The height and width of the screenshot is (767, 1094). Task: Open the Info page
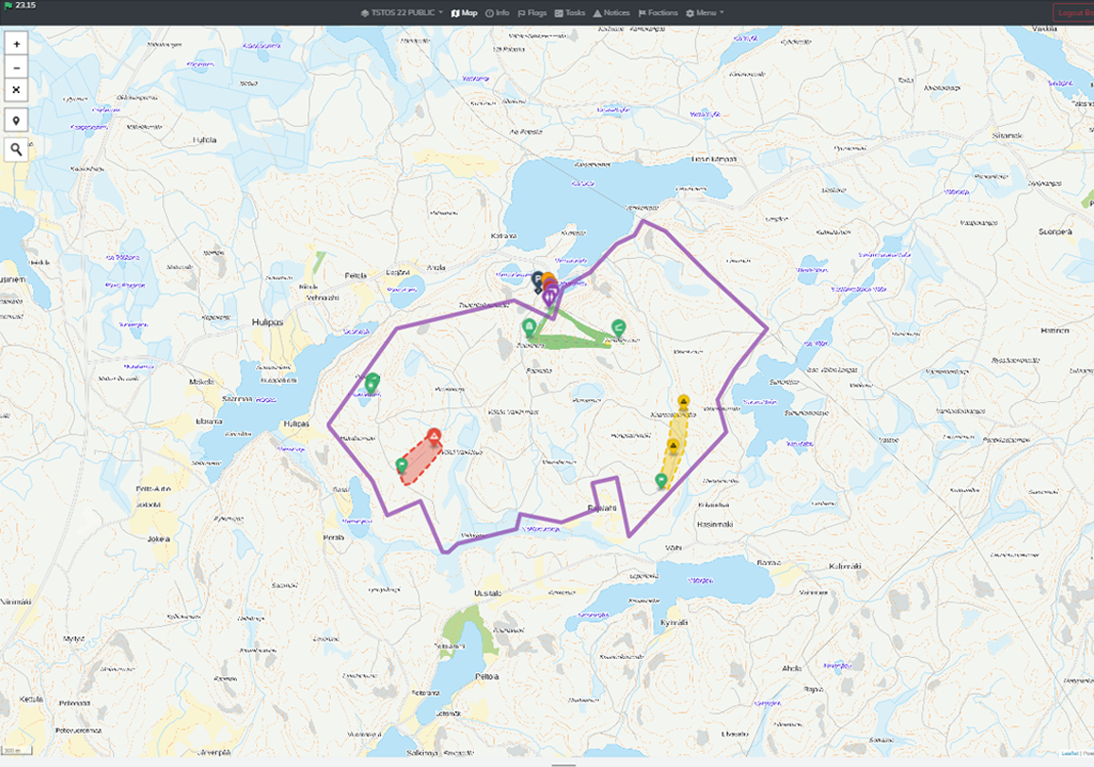pos(497,12)
